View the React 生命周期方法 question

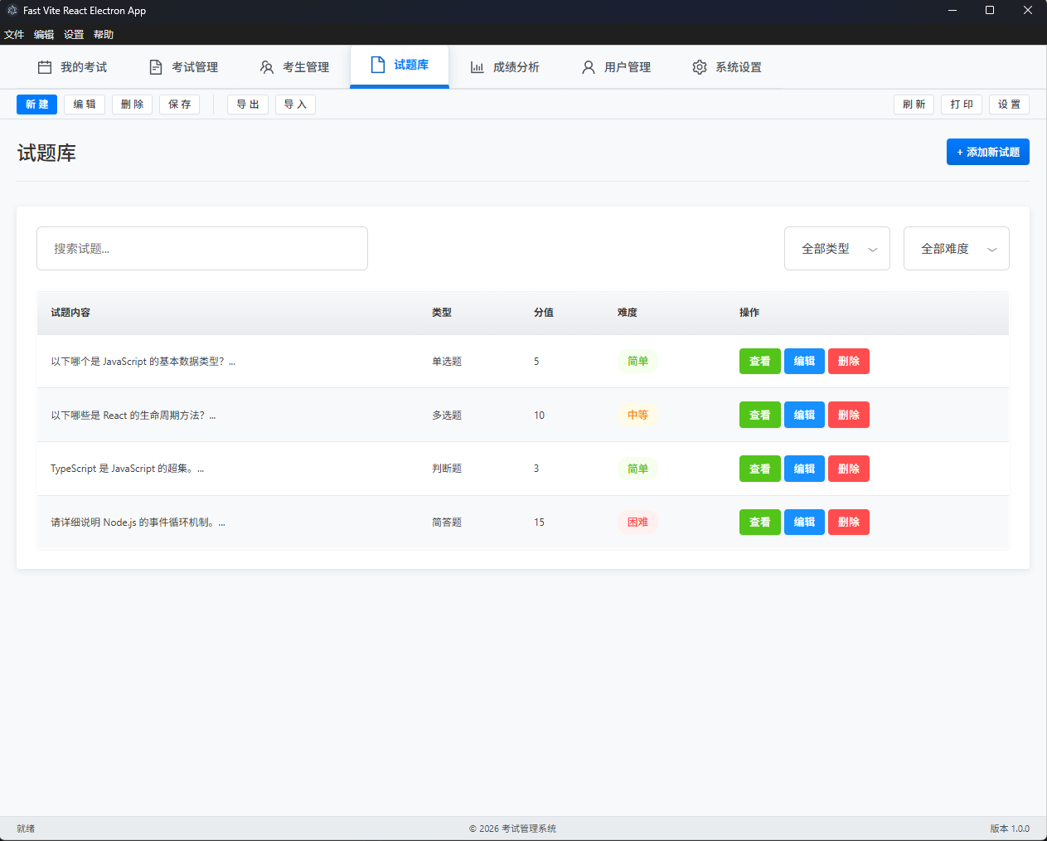coord(760,416)
